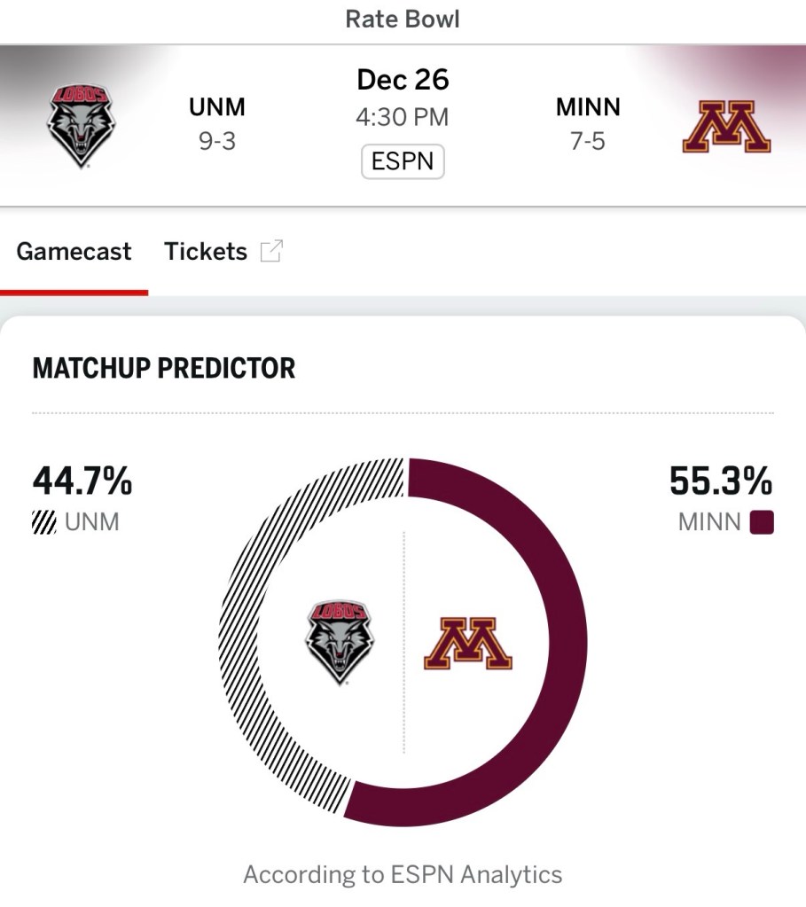Select the MINN team name in header
The width and height of the screenshot is (806, 907).
click(588, 108)
